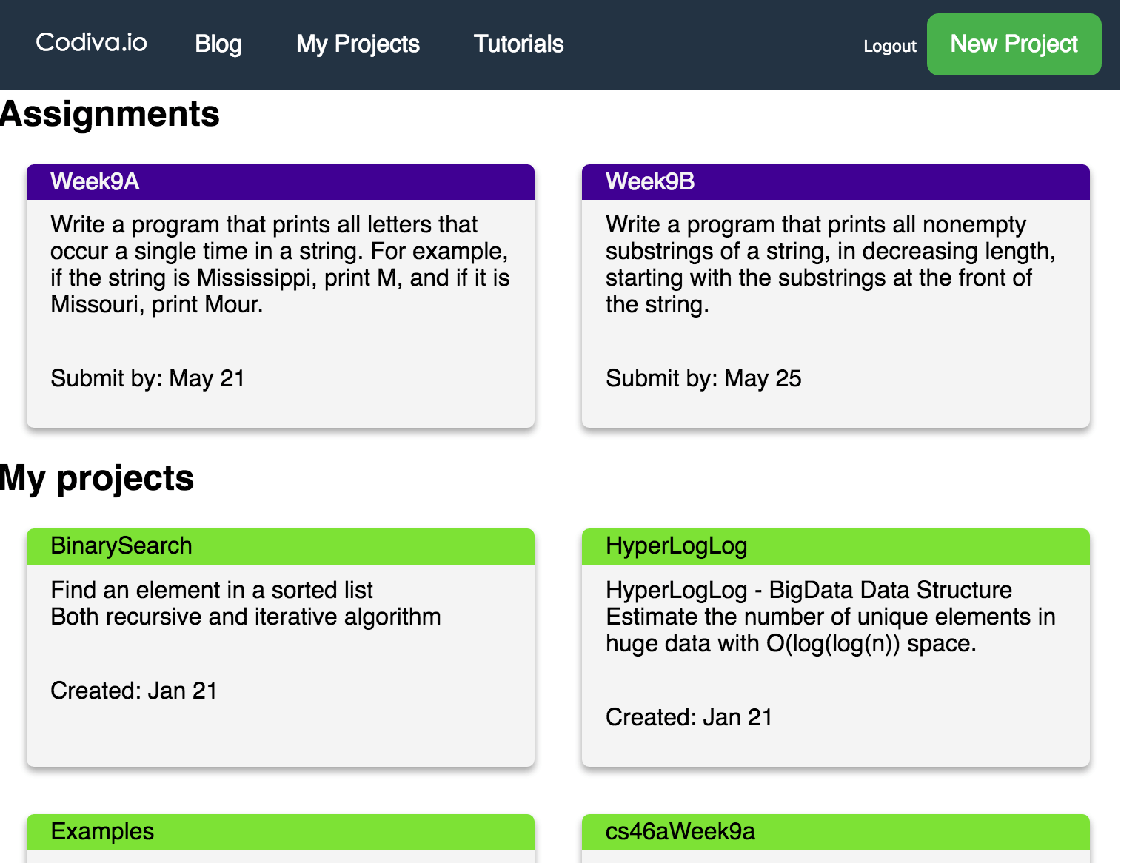Select the Week9A assignment description
Image resolution: width=1121 pixels, height=863 pixels.
[x=280, y=264]
